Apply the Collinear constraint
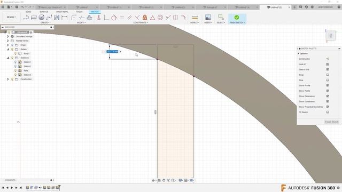The width and height of the screenshot is (342, 192). 168,18
